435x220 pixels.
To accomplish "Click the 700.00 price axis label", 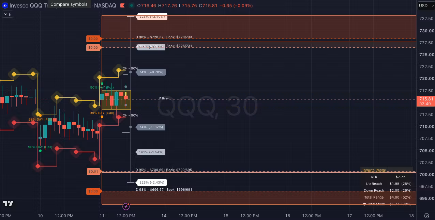I will [426, 174].
